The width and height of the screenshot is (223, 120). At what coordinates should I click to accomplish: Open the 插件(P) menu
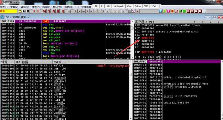(x=36, y=7)
